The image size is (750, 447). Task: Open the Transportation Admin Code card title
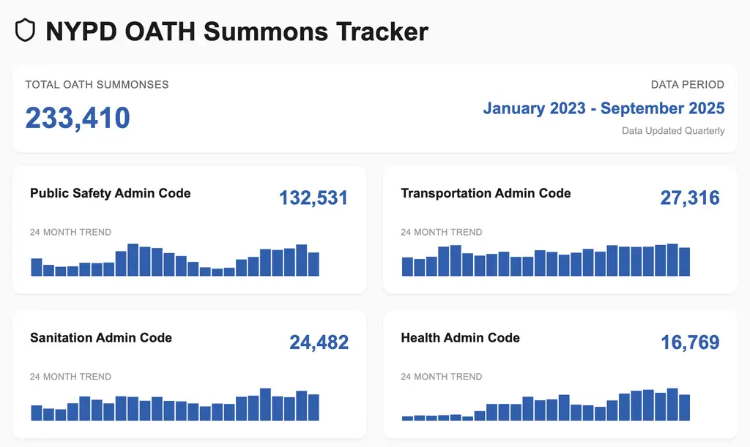486,193
